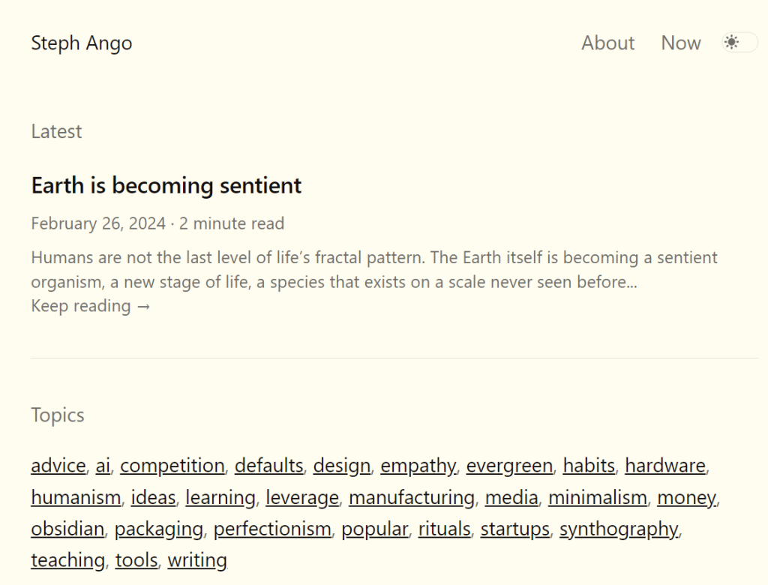This screenshot has height=585, width=768.
Task: View the manufacturing topic
Action: pos(411,497)
